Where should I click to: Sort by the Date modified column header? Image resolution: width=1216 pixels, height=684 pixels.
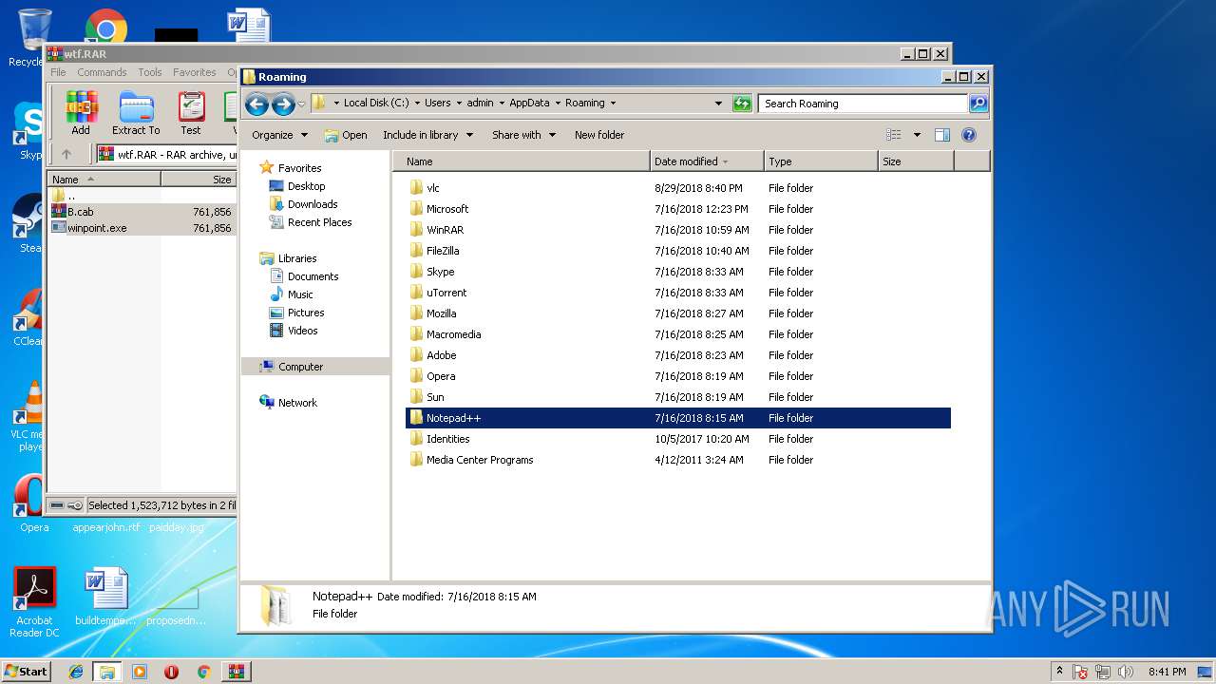tap(707, 161)
